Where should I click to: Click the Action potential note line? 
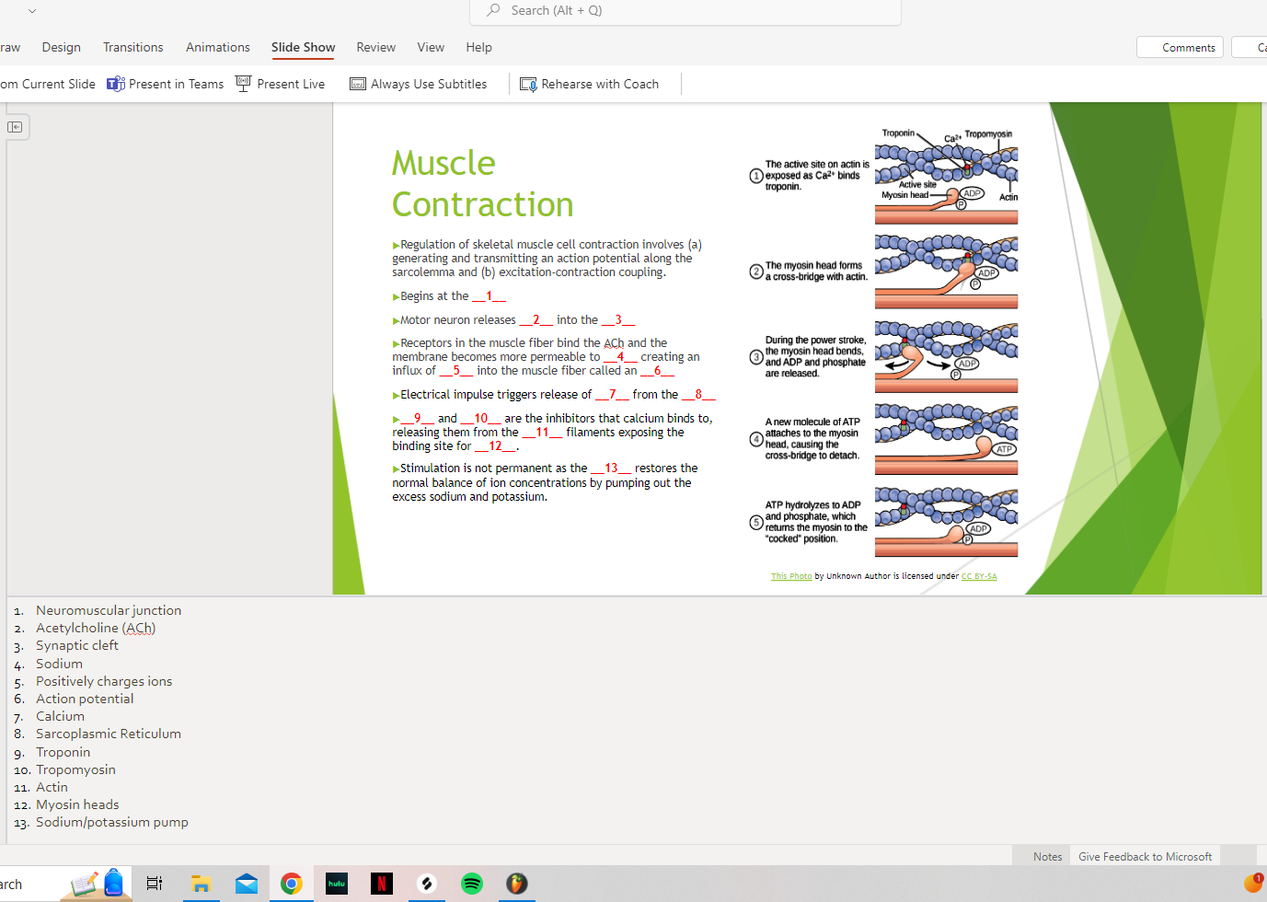(85, 699)
